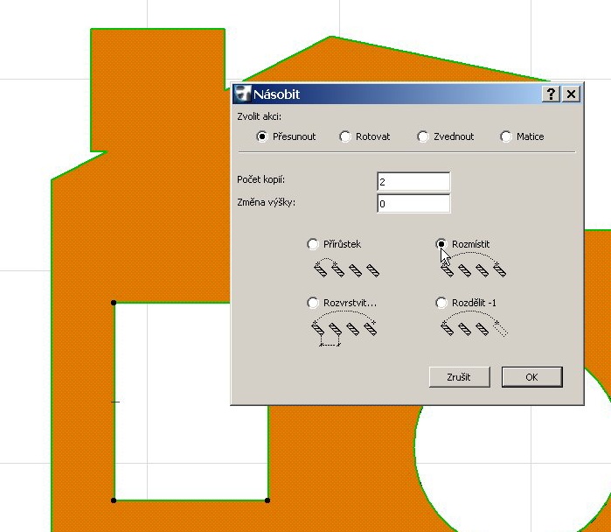This screenshot has width=611, height=532.
Task: Confirm the dialog with OK
Action: tap(532, 377)
